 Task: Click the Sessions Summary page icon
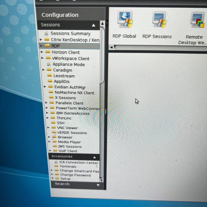point(47,34)
